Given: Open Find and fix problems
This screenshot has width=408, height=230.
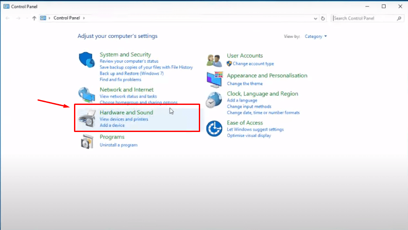Looking at the screenshot, I should tap(120, 80).
